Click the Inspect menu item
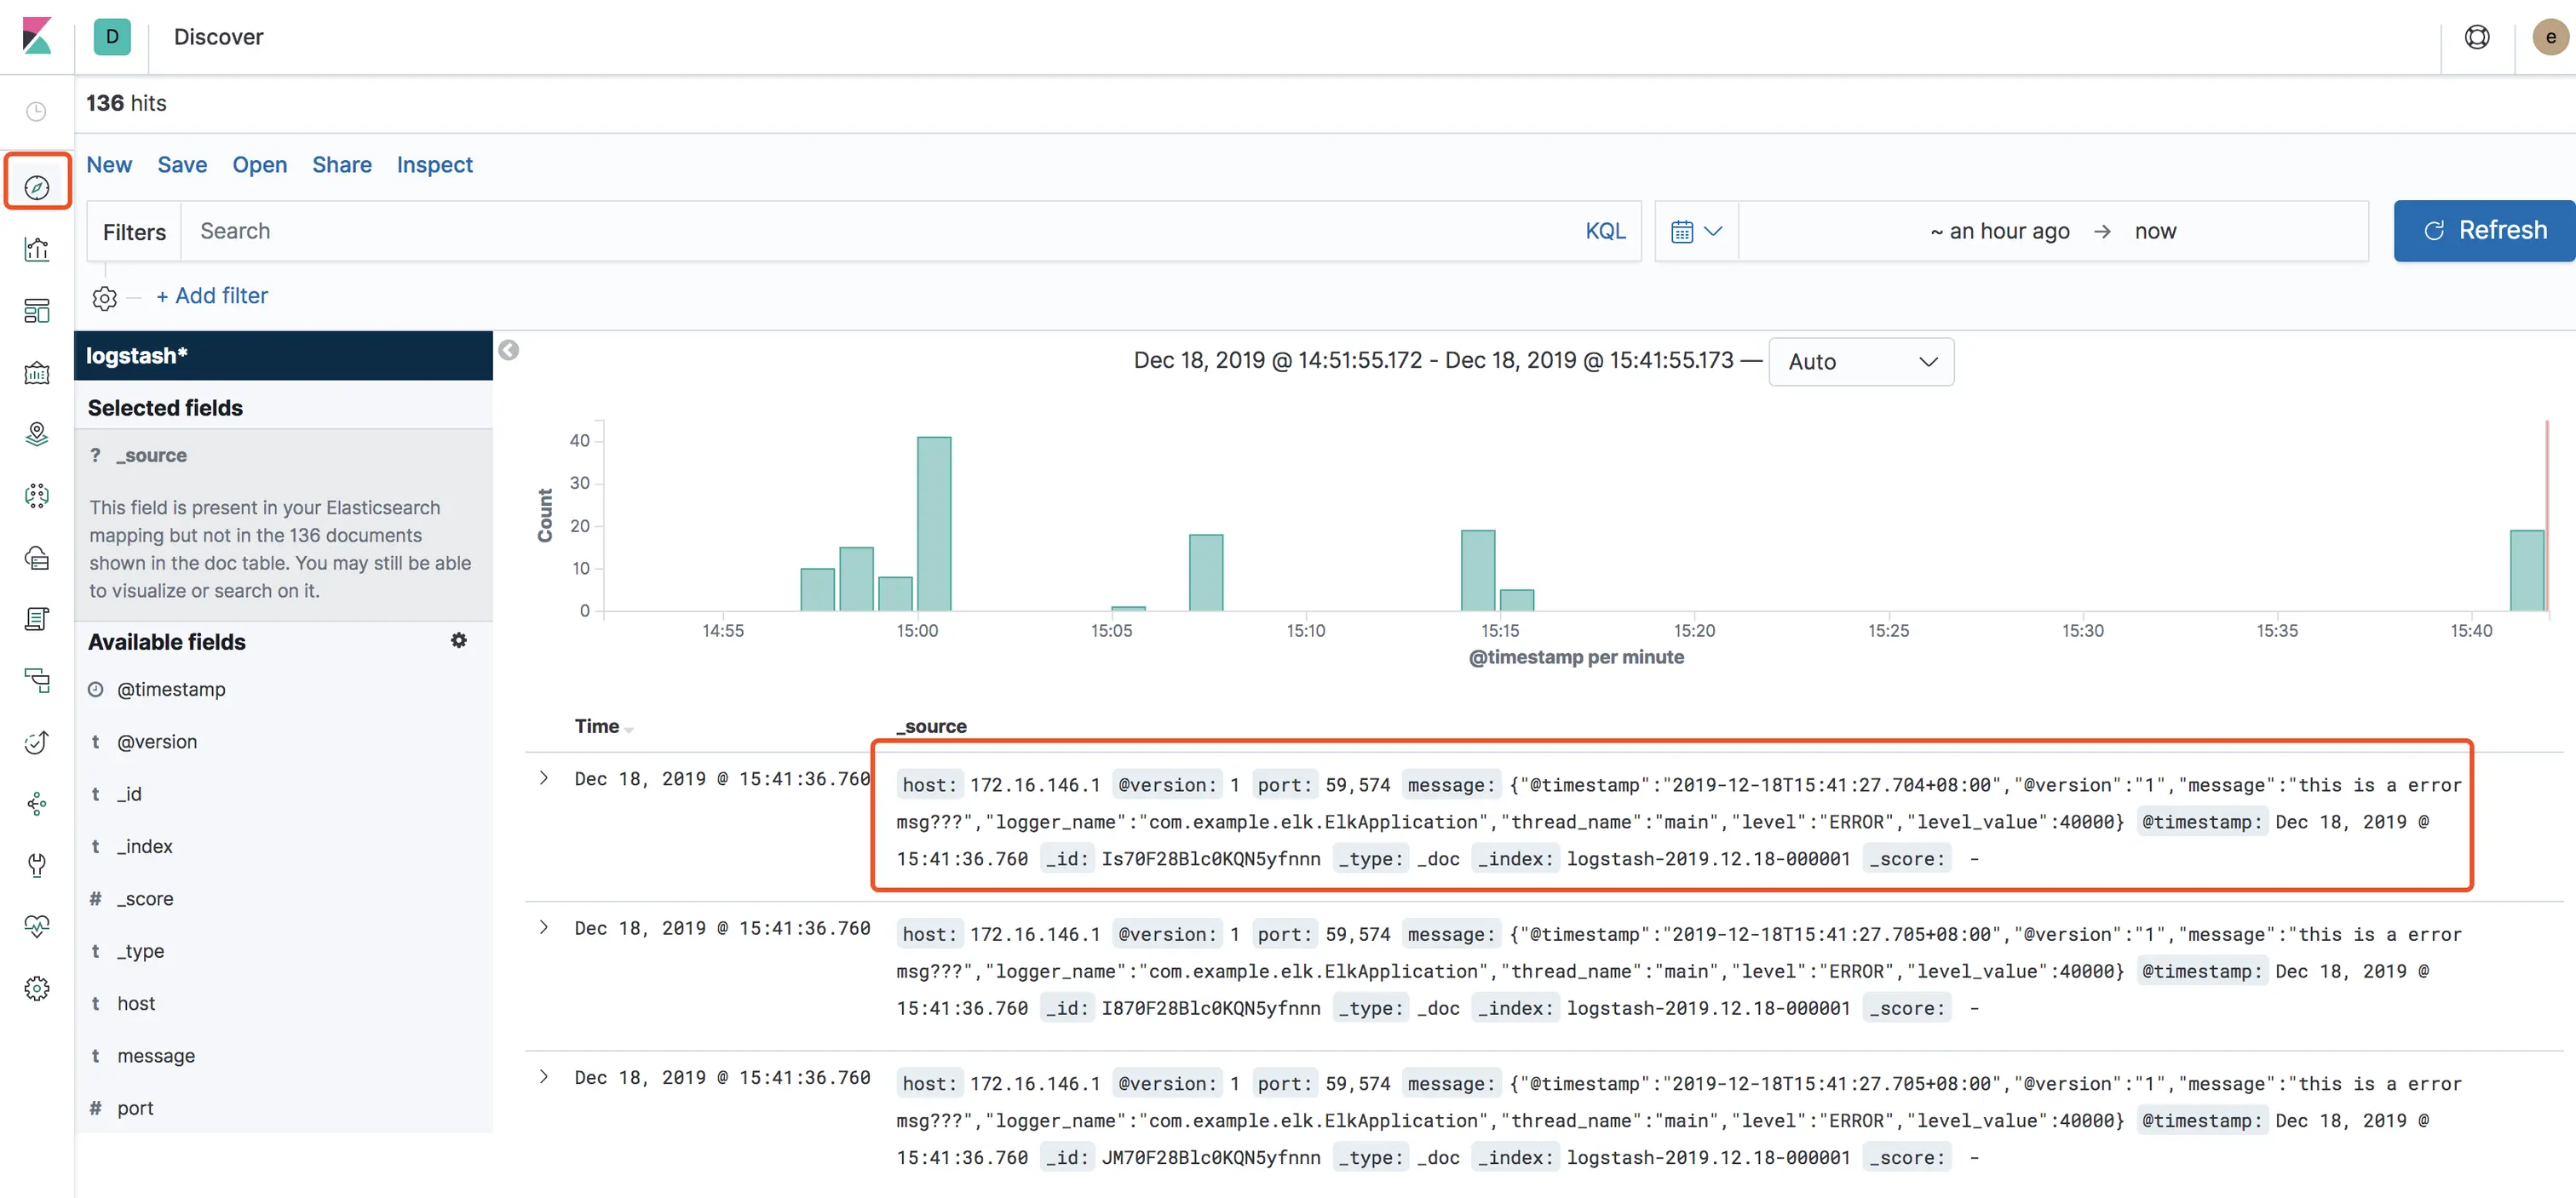The image size is (2576, 1198). [434, 165]
